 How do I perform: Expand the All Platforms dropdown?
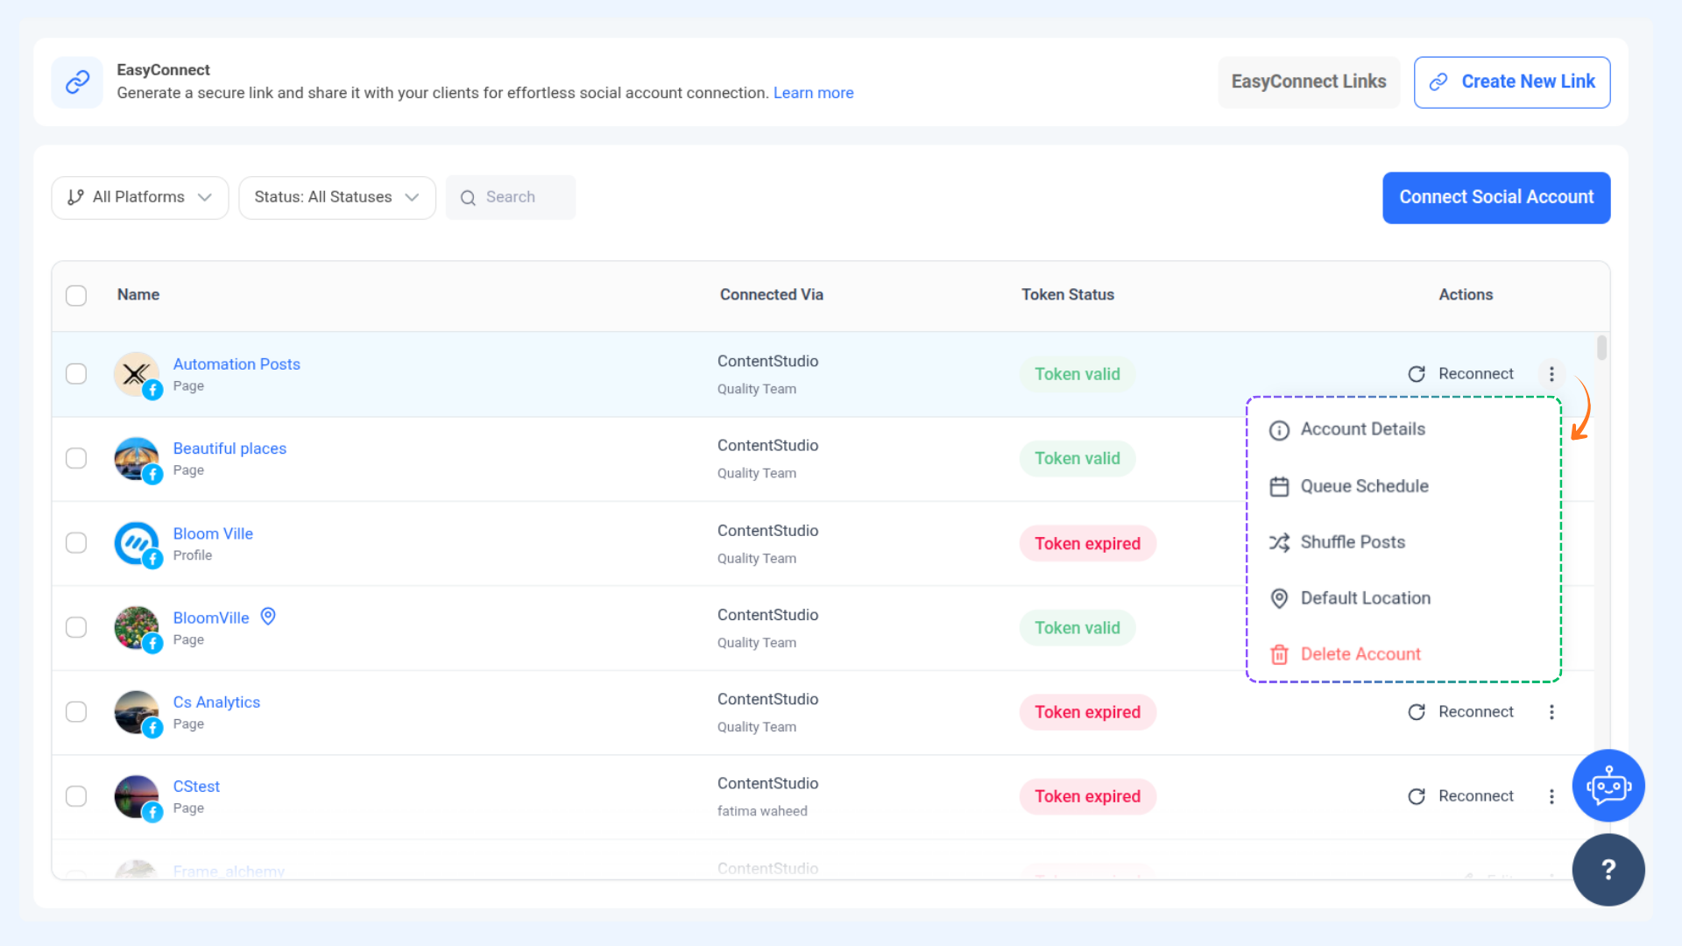click(140, 198)
